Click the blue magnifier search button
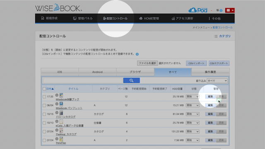 click(132, 80)
